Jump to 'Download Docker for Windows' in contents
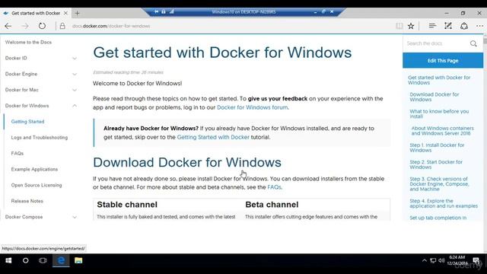Image resolution: width=487 pixels, height=274 pixels. pos(434,97)
